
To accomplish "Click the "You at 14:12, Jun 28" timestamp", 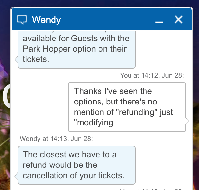I will point(152,76).
